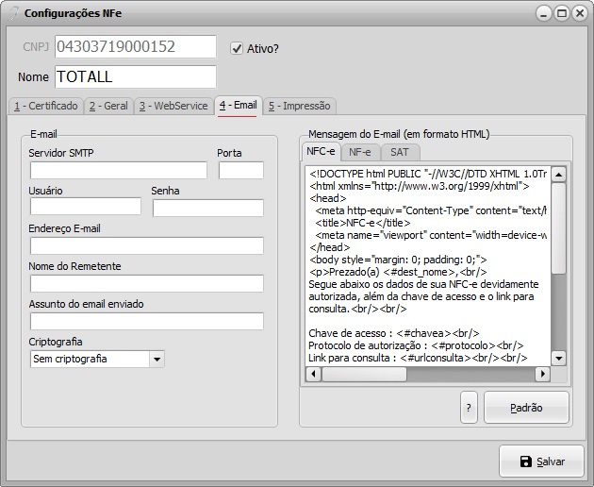The image size is (594, 487).
Task: Click the scroll up arrow of the HTML message box
Action: tap(559, 174)
